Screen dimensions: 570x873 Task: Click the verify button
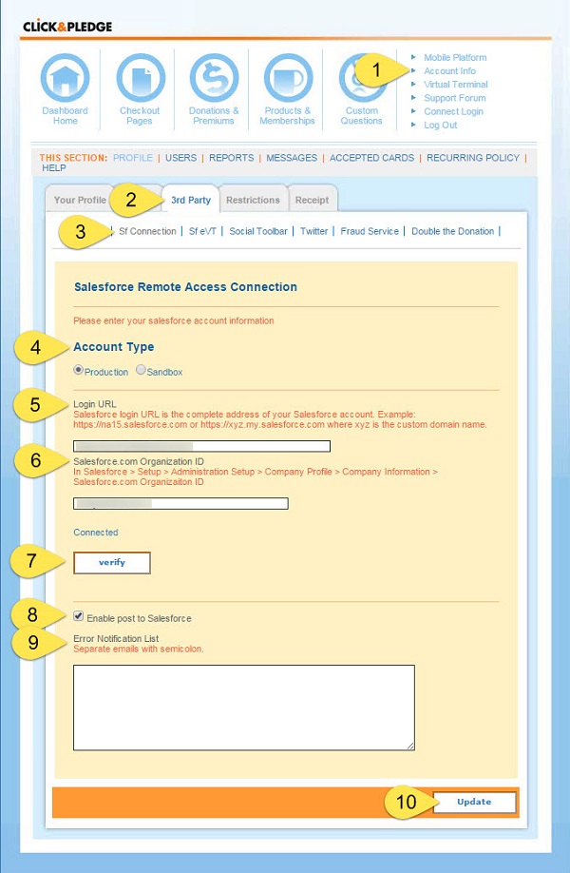click(x=112, y=562)
